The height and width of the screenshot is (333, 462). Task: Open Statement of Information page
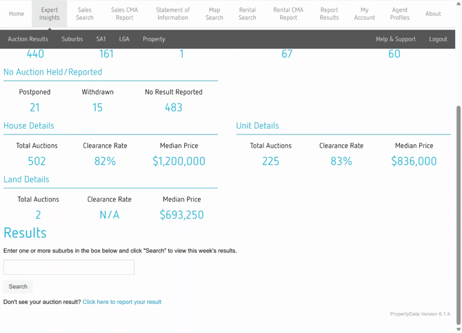tap(172, 14)
